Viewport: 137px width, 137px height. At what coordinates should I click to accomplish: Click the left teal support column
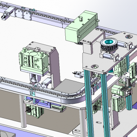89,103
